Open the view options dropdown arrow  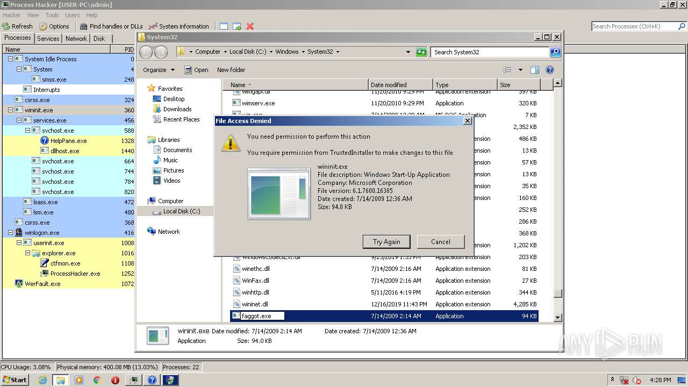520,70
